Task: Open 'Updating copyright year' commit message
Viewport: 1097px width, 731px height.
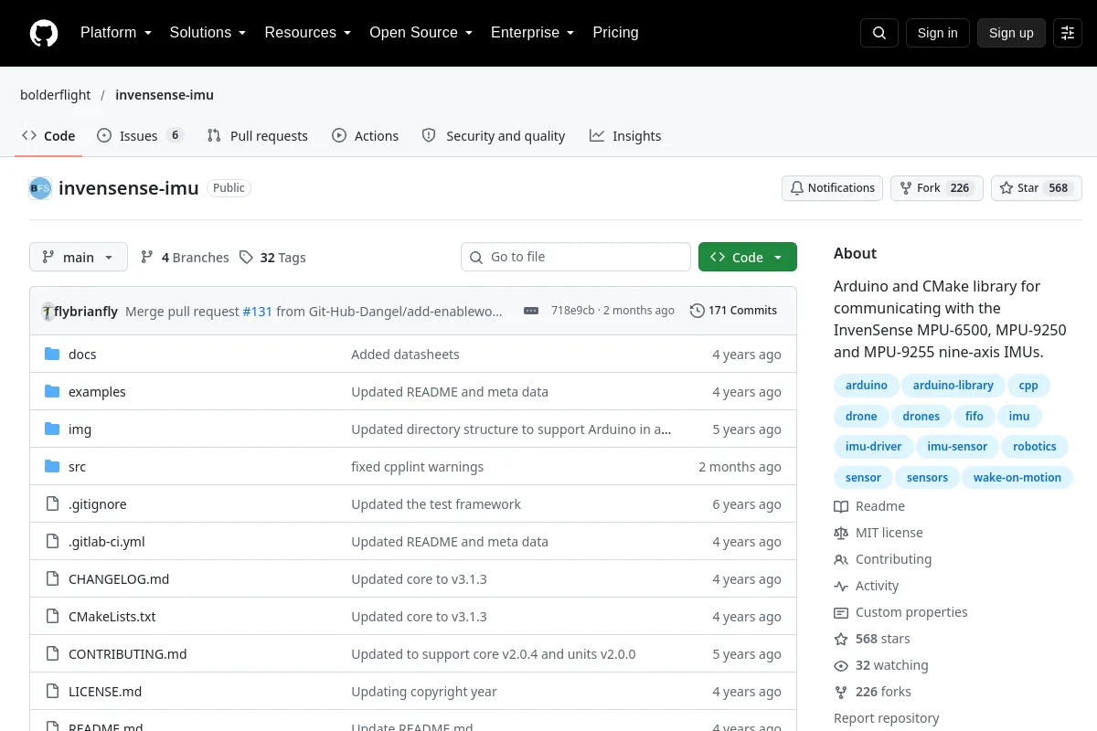Action: point(424,692)
